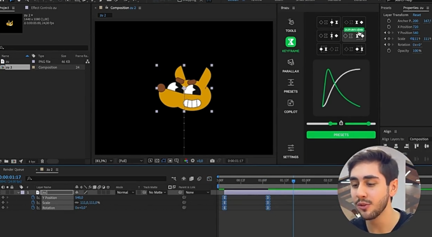Image resolution: width=432 pixels, height=237 pixels.
Task: Click the snapshot camera icon in viewer
Action: point(212,161)
